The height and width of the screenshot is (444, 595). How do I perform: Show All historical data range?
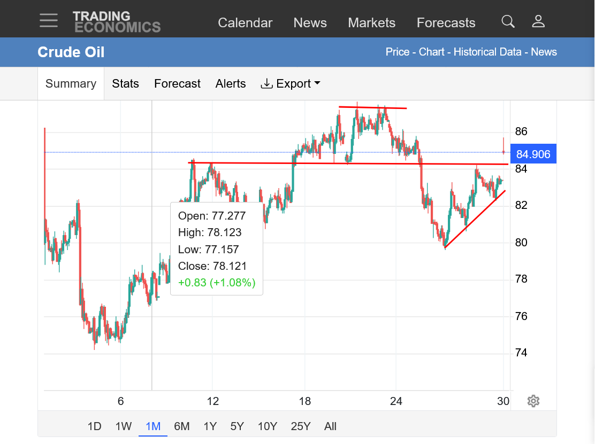pyautogui.click(x=330, y=426)
